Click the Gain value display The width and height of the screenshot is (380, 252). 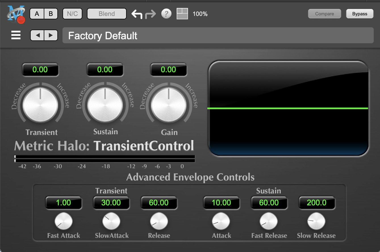tap(168, 69)
